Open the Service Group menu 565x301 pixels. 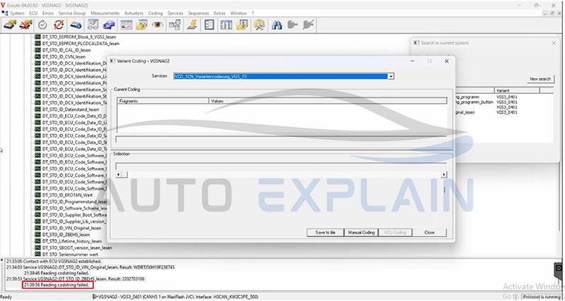72,13
